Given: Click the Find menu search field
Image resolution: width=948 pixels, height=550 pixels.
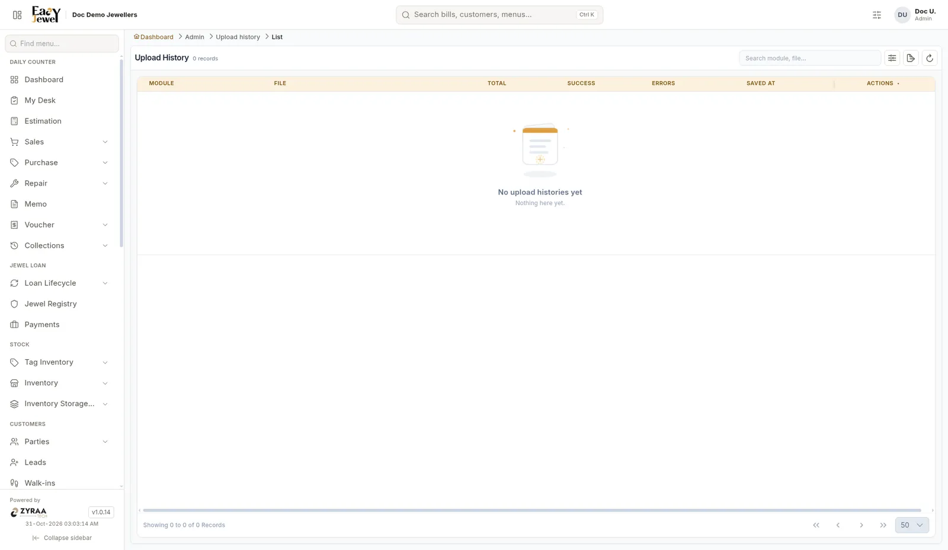Looking at the screenshot, I should [62, 43].
